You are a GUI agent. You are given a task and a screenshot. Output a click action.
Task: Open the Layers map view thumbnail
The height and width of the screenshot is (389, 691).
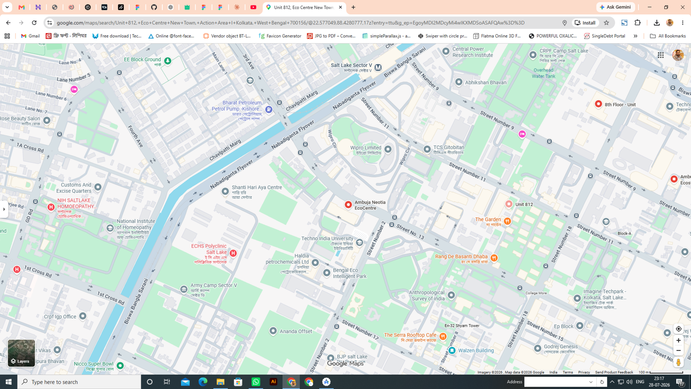click(x=21, y=353)
